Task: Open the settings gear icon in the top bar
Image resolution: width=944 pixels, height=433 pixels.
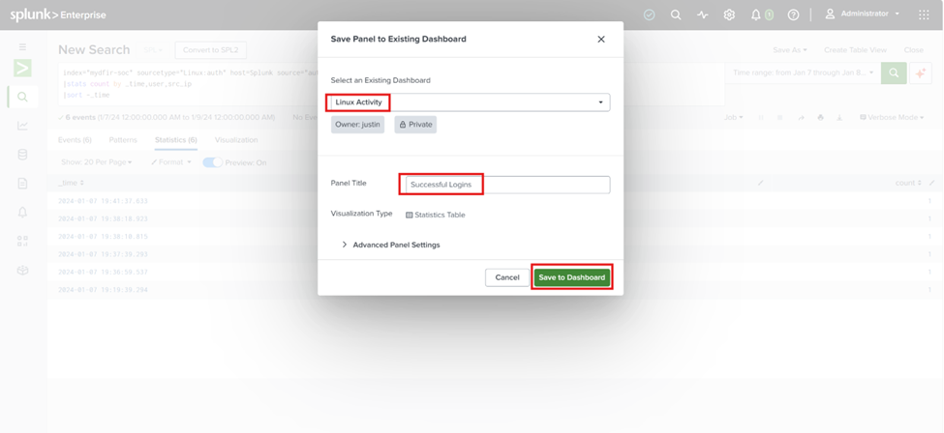Action: (729, 15)
